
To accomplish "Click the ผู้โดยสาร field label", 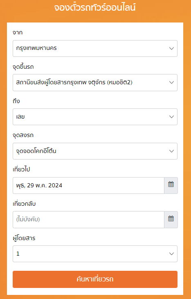I will coord(24,238).
